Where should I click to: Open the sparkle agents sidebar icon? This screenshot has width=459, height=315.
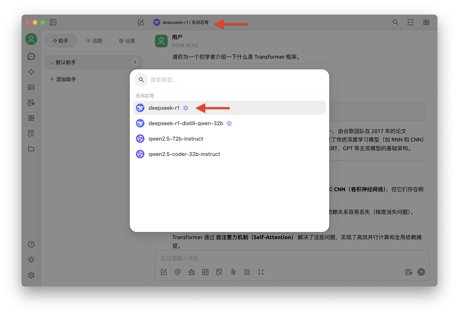[31, 72]
